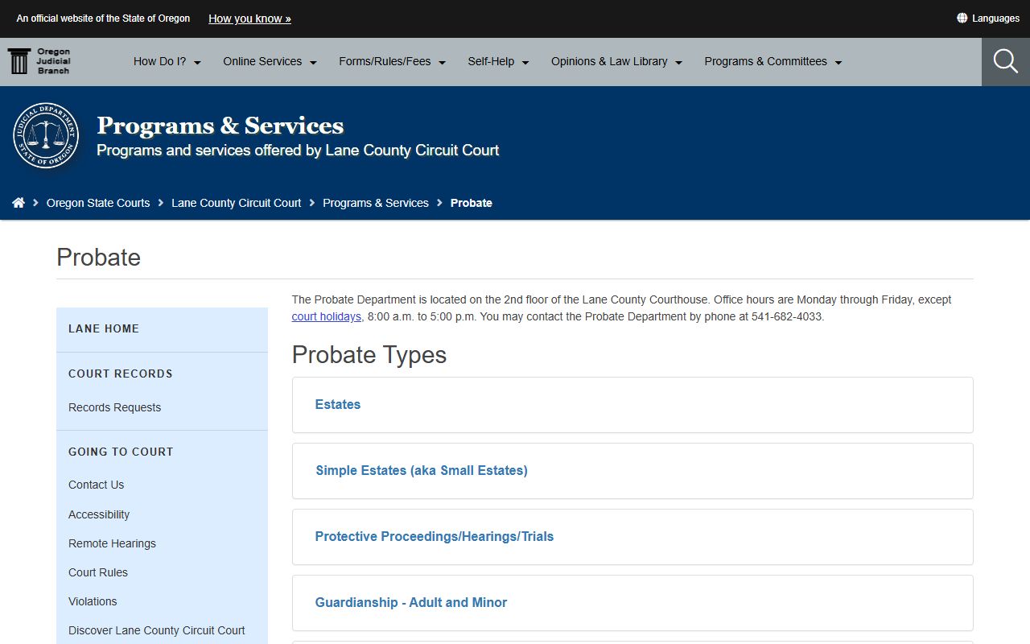Select LANE HOME in sidebar

tap(104, 328)
